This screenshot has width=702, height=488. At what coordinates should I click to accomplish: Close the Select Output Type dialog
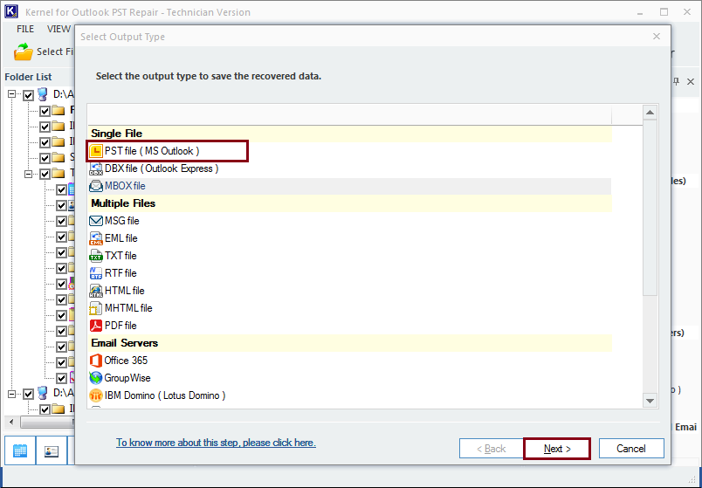[657, 37]
